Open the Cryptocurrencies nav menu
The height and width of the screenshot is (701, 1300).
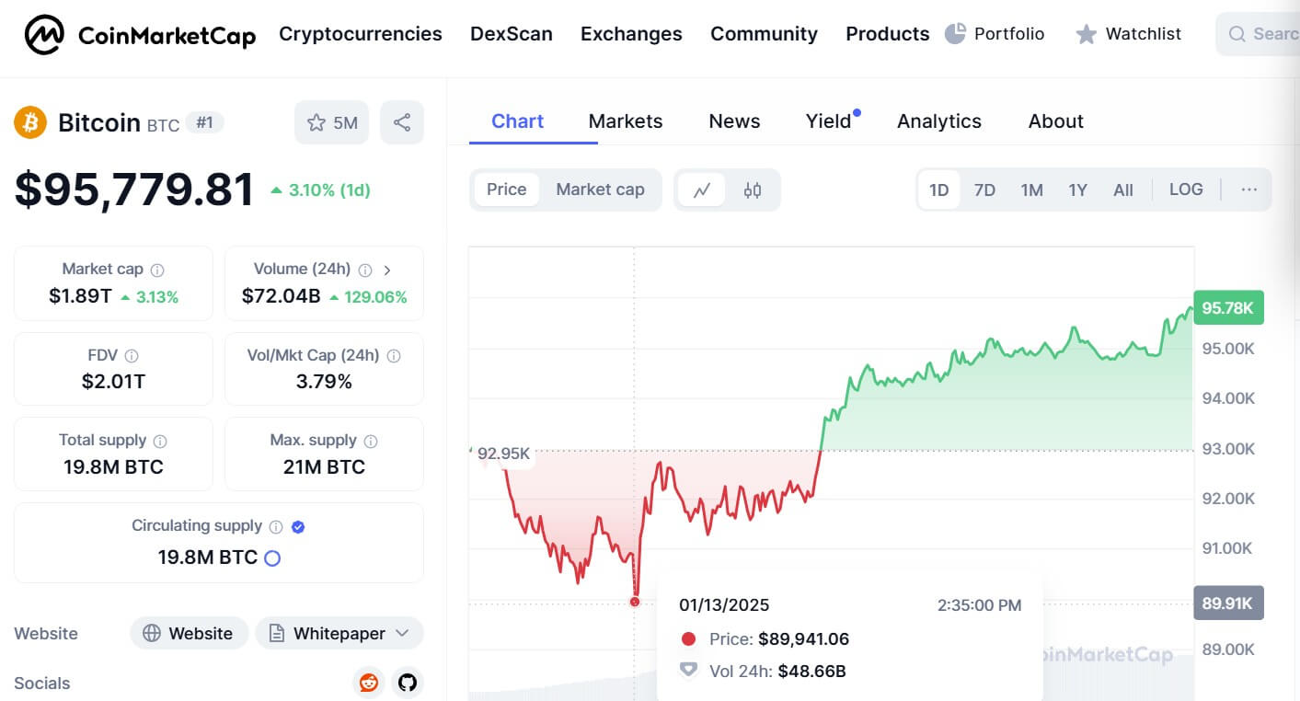pos(360,34)
